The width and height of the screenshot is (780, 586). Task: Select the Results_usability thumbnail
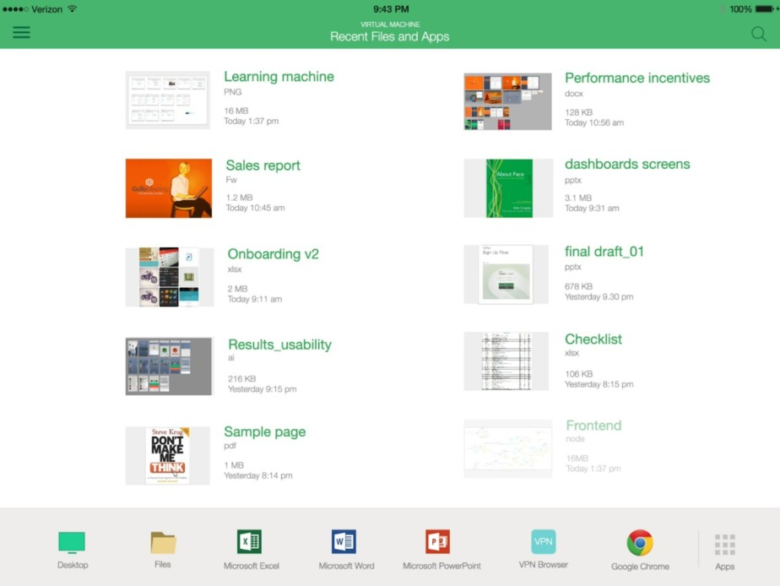169,366
